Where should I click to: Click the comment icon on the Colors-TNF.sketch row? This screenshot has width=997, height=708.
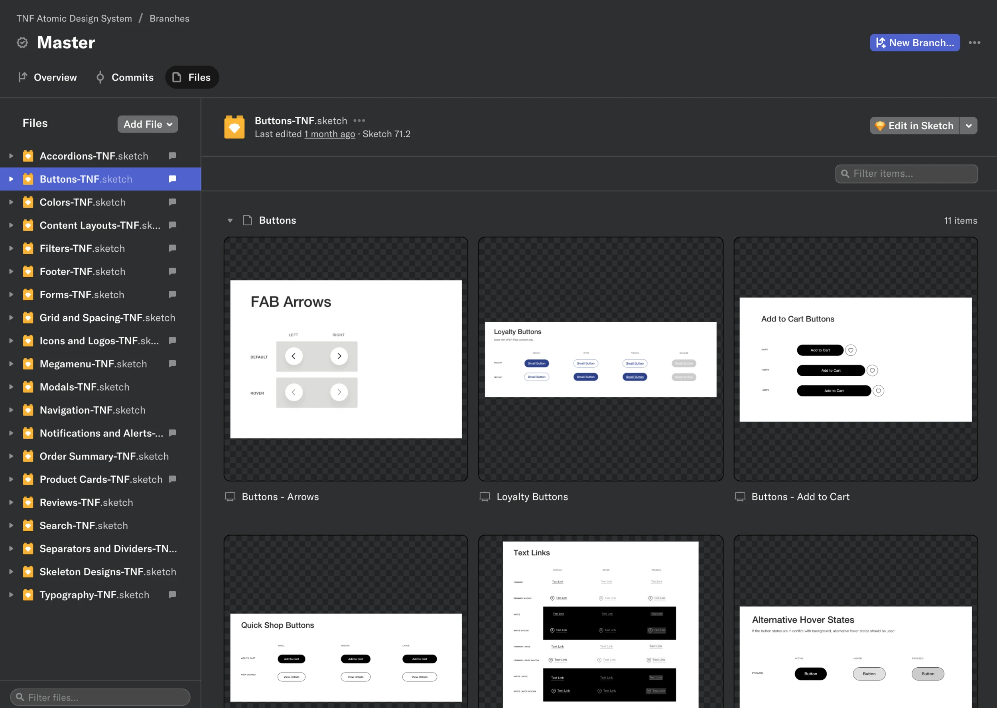tap(172, 202)
